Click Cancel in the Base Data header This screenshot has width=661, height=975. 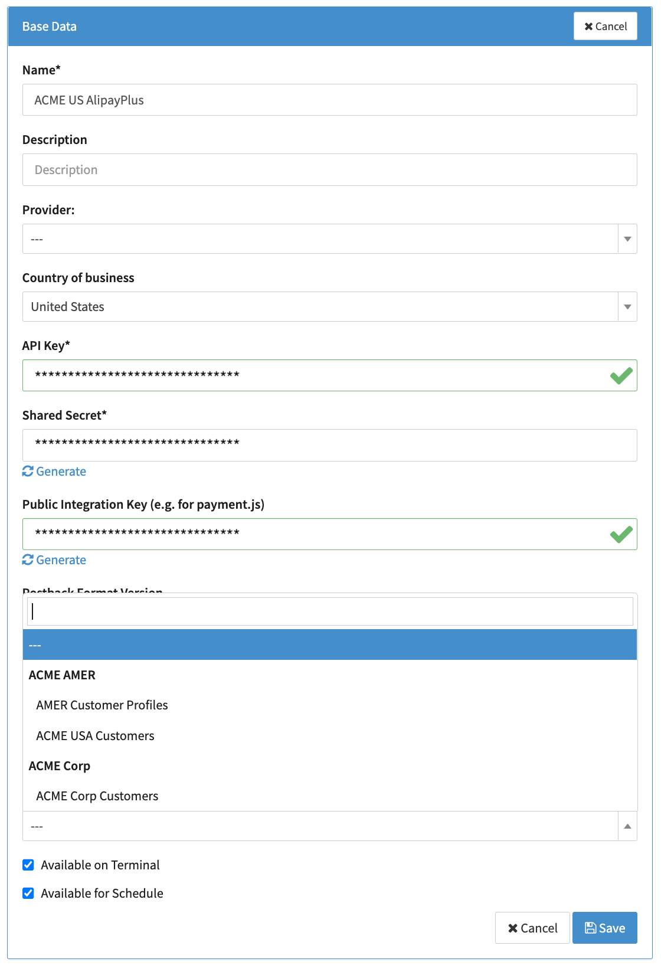605,27
